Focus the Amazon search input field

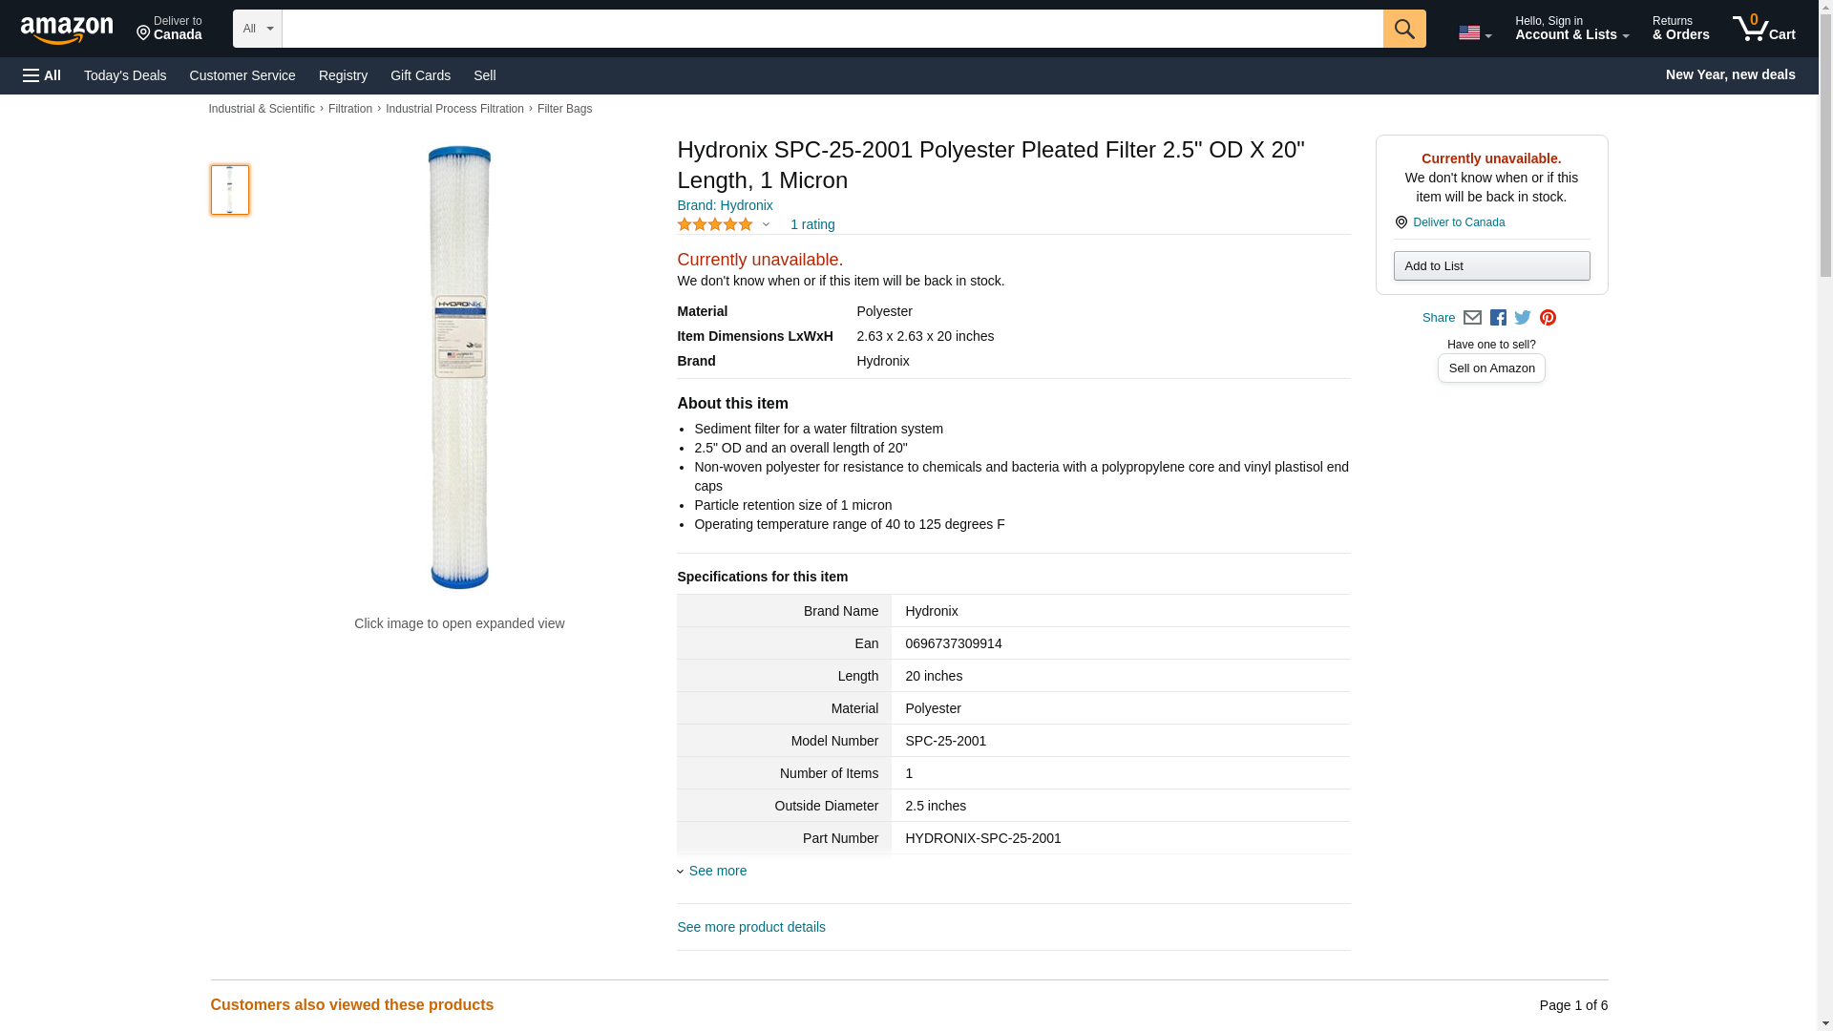(x=832, y=29)
